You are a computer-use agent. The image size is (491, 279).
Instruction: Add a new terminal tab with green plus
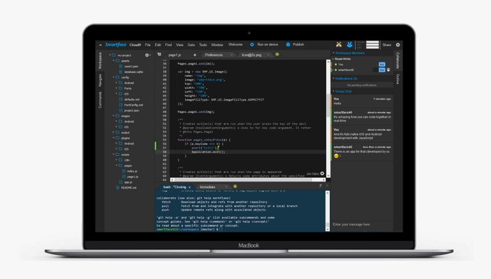pyautogui.click(x=235, y=187)
